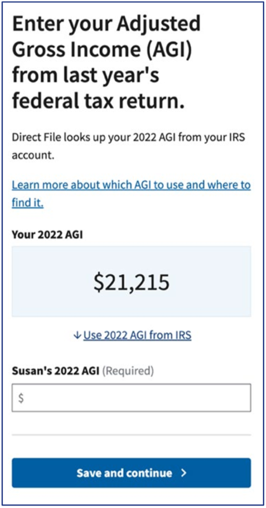Select the $21,215 amount display

(131, 282)
